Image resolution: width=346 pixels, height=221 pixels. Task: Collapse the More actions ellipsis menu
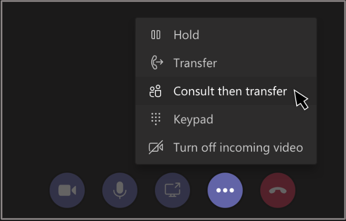pos(225,190)
